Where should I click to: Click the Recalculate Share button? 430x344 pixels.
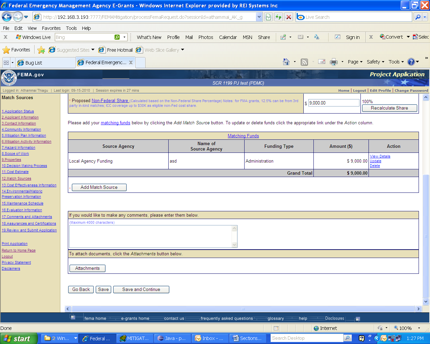pyautogui.click(x=389, y=108)
